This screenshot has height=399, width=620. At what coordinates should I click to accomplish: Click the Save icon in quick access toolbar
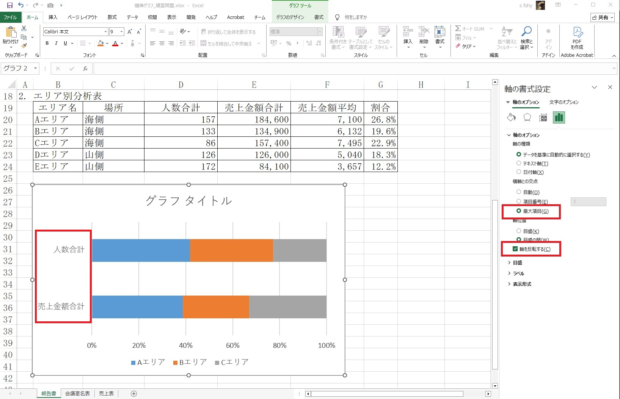pyautogui.click(x=9, y=5)
